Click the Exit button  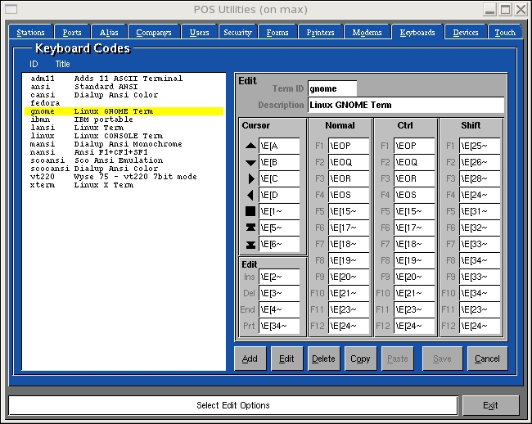(490, 405)
